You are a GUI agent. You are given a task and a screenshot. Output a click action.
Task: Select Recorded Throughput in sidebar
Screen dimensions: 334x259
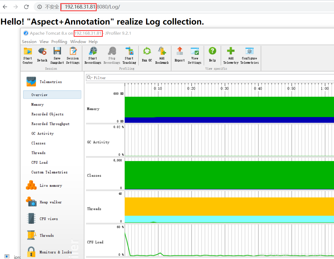click(50, 124)
